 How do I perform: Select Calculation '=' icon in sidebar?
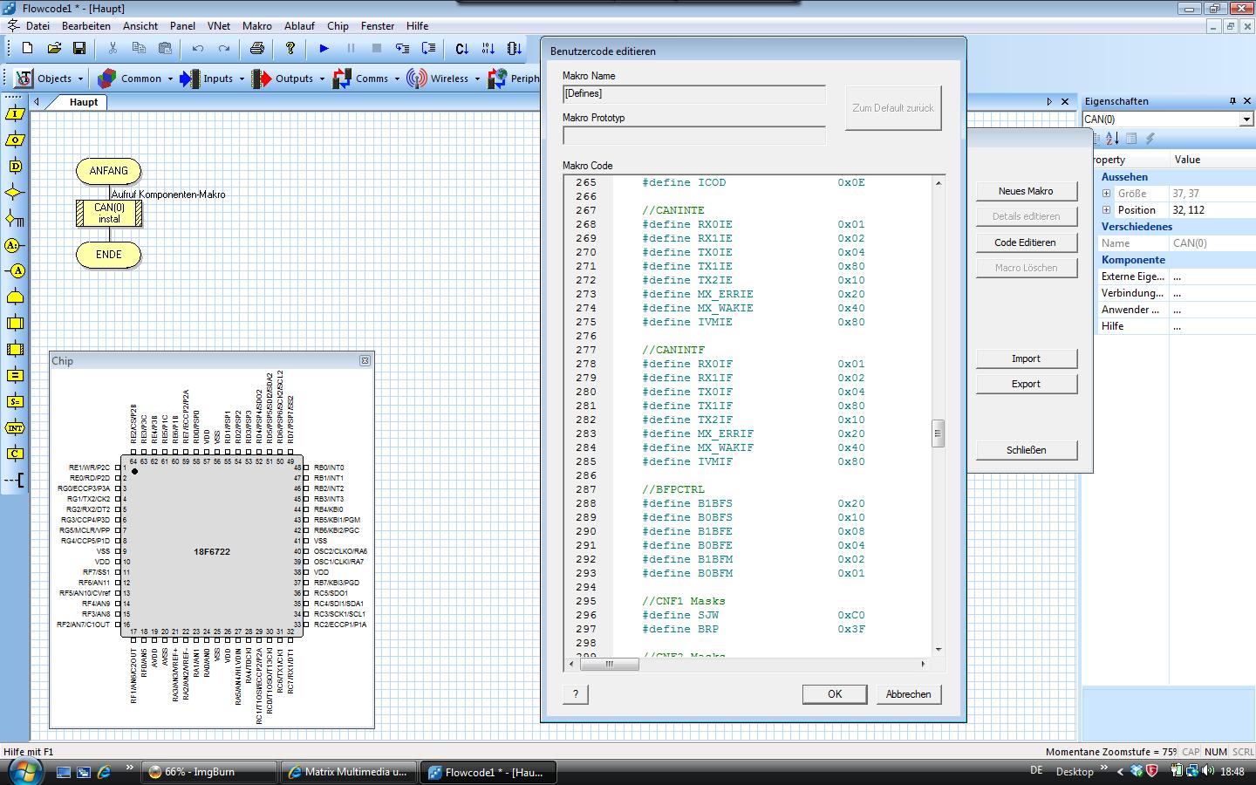click(x=15, y=376)
